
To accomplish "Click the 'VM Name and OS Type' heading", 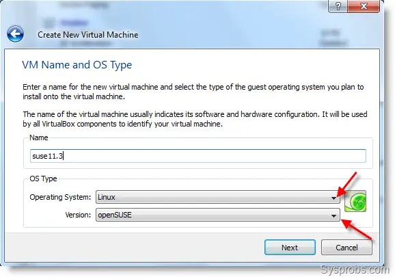I will tap(77, 65).
